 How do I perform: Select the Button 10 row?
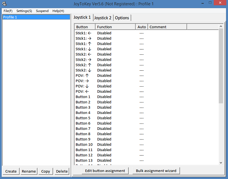[x=147, y=145]
